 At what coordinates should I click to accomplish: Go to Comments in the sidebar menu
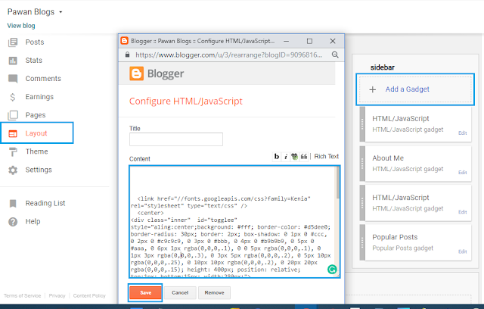(43, 79)
